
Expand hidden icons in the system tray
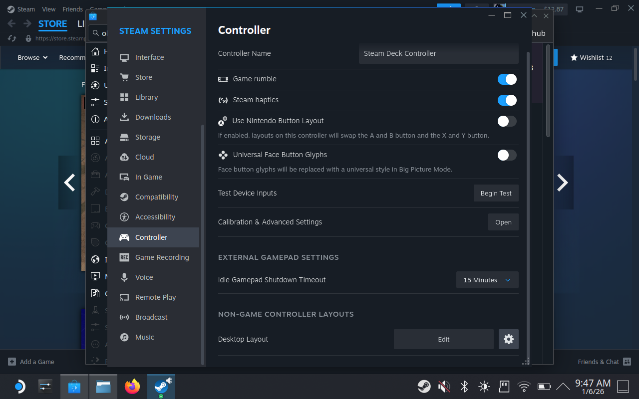coord(563,386)
